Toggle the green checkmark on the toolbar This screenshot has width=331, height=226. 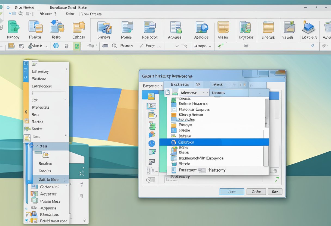220,46
